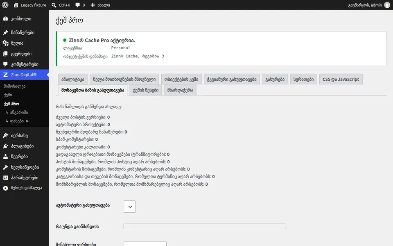
Task: Click the შენახული ვერსიები input field
Action: (x=145, y=244)
